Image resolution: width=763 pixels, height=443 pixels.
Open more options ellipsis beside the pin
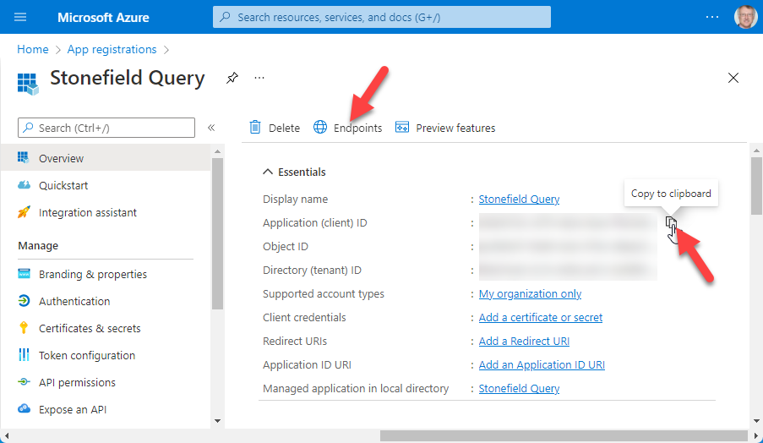point(259,78)
